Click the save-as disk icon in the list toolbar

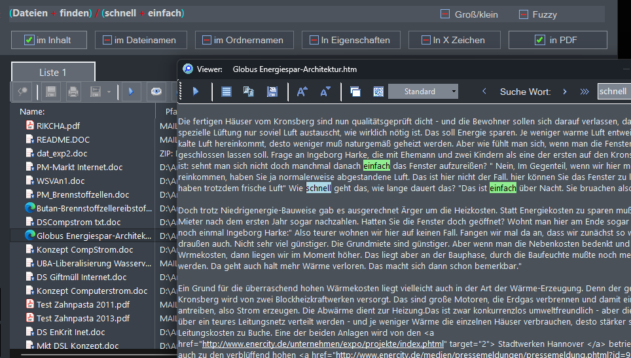[96, 92]
